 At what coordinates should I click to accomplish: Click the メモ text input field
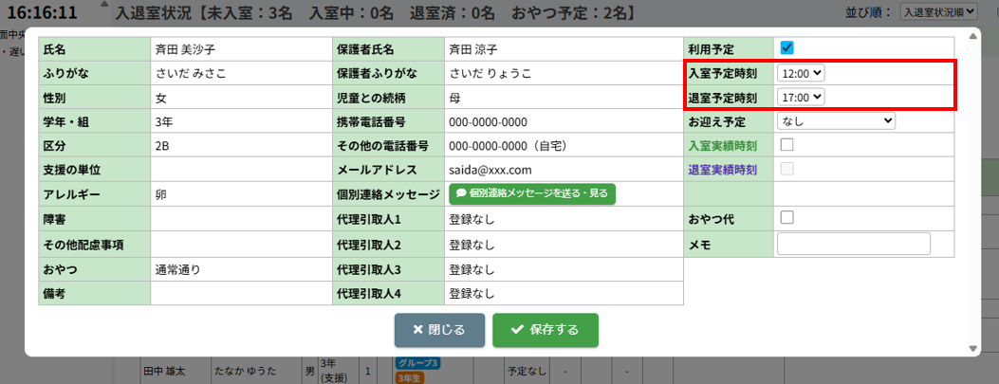click(853, 244)
